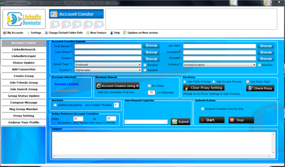Click the minimum Delay value field

click(x=78, y=119)
